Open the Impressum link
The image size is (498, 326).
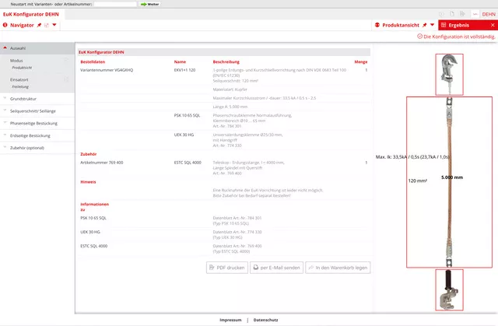coord(230,320)
